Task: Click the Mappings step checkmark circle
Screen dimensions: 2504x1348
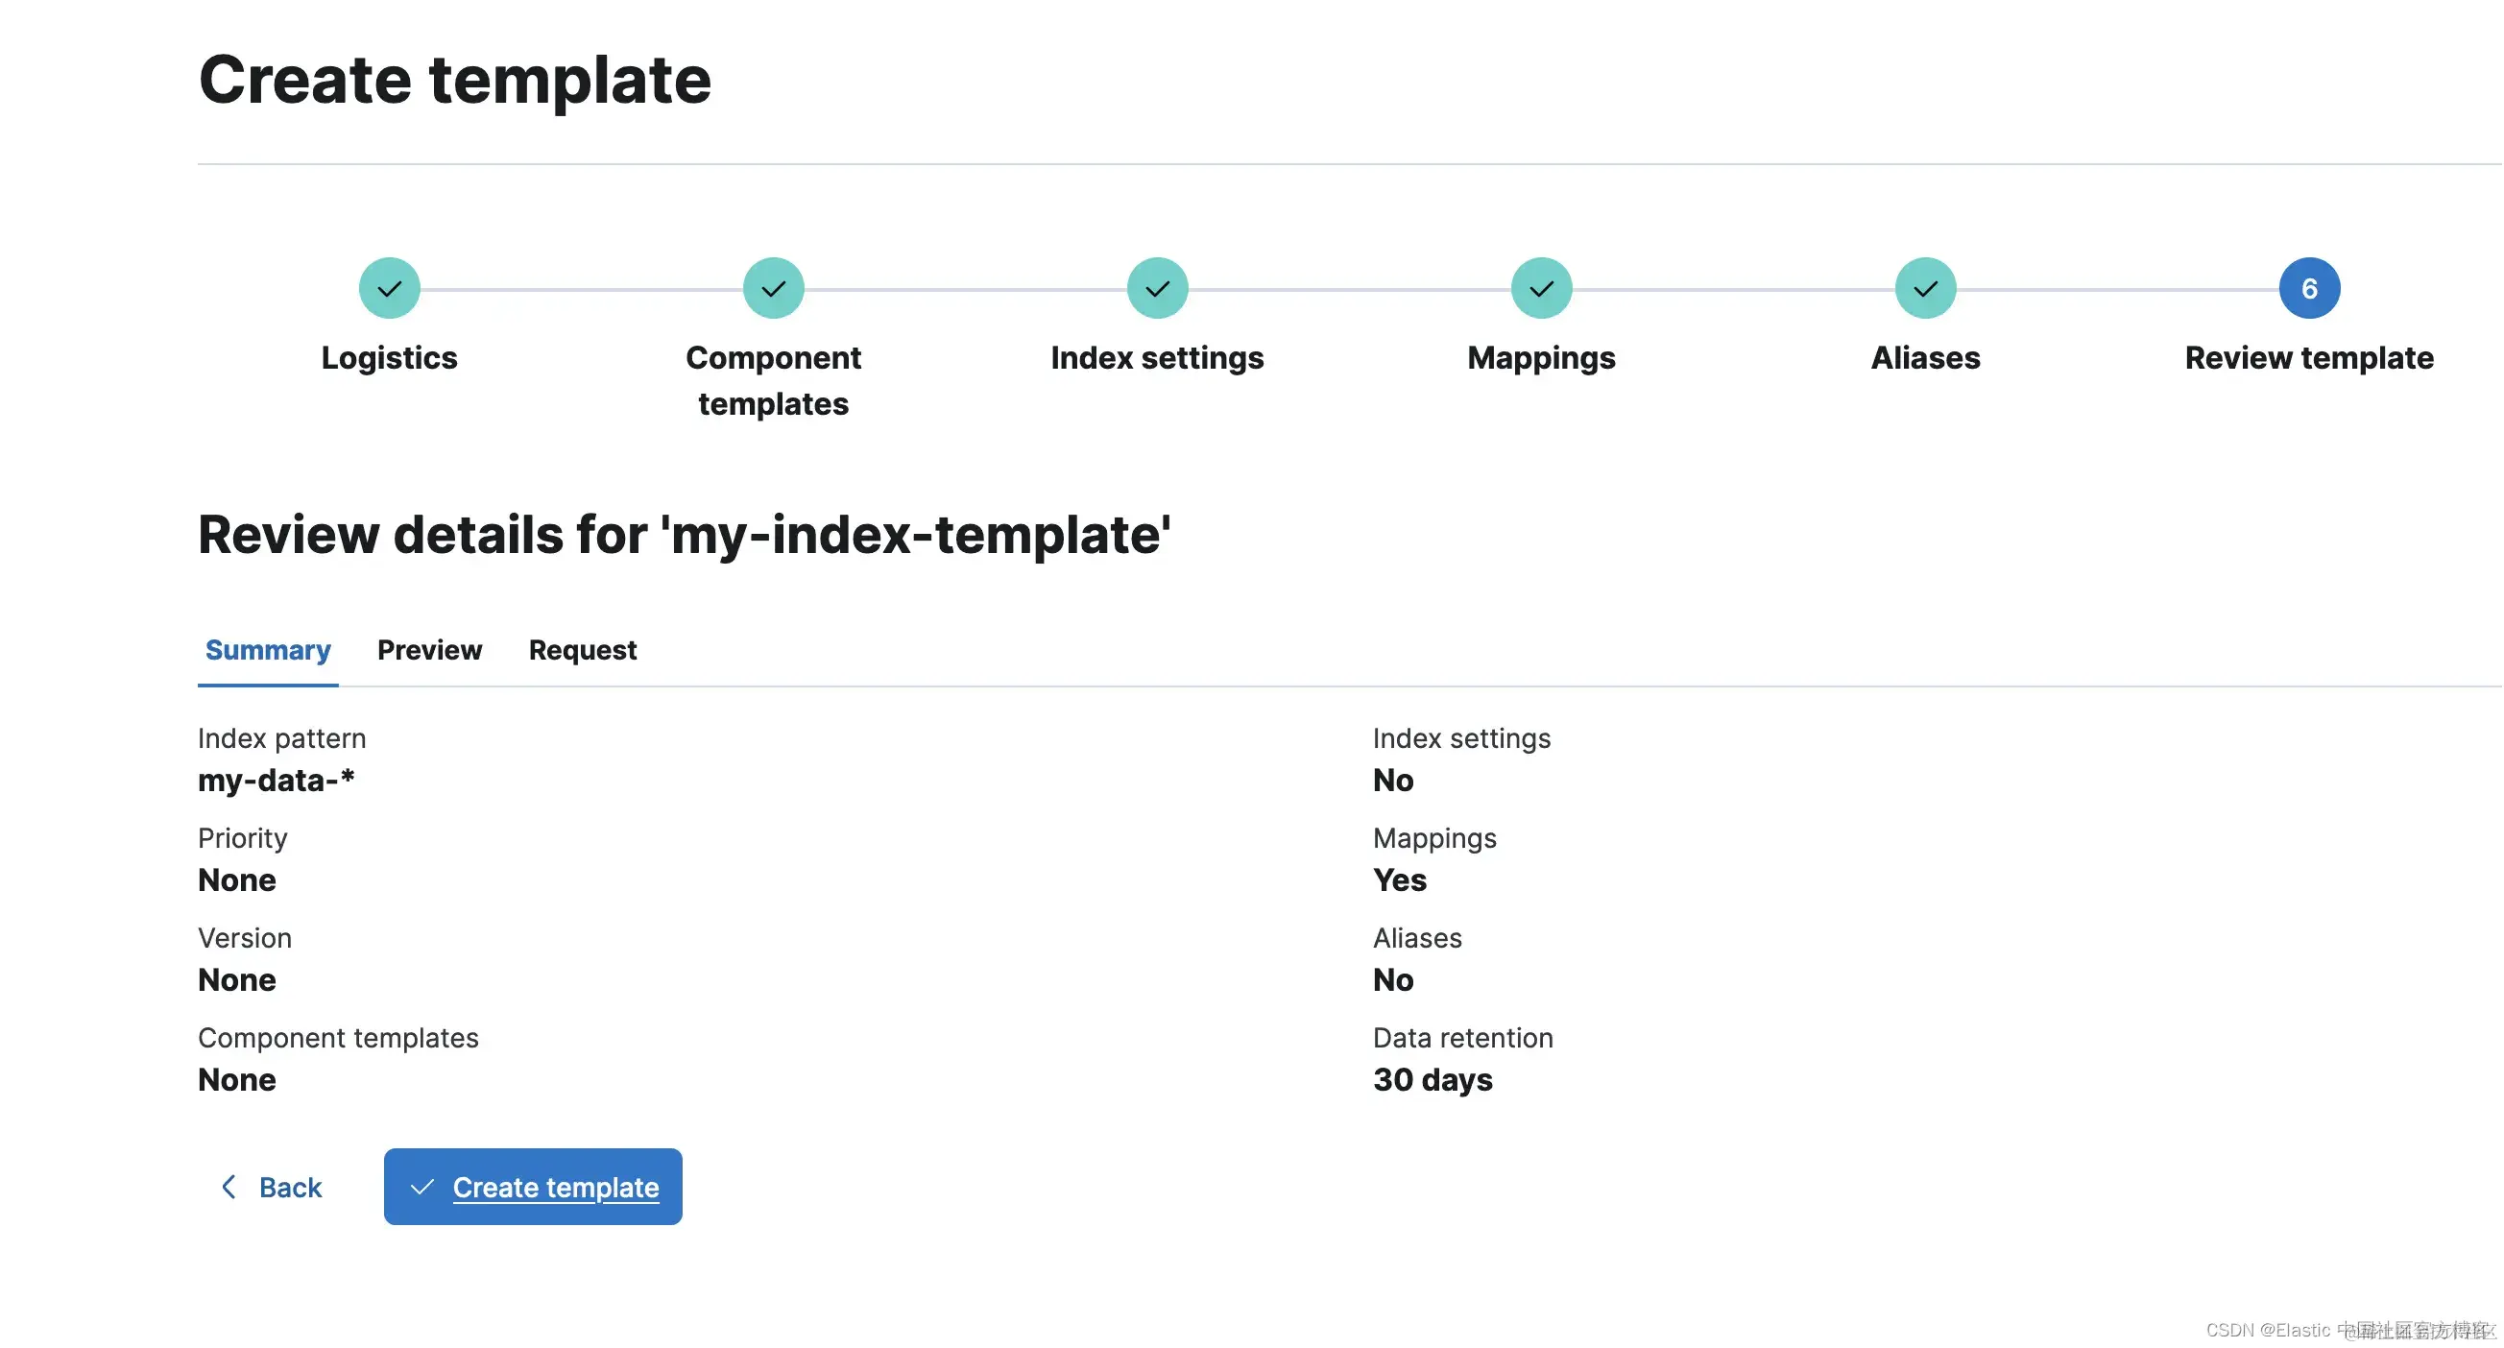Action: click(x=1541, y=289)
